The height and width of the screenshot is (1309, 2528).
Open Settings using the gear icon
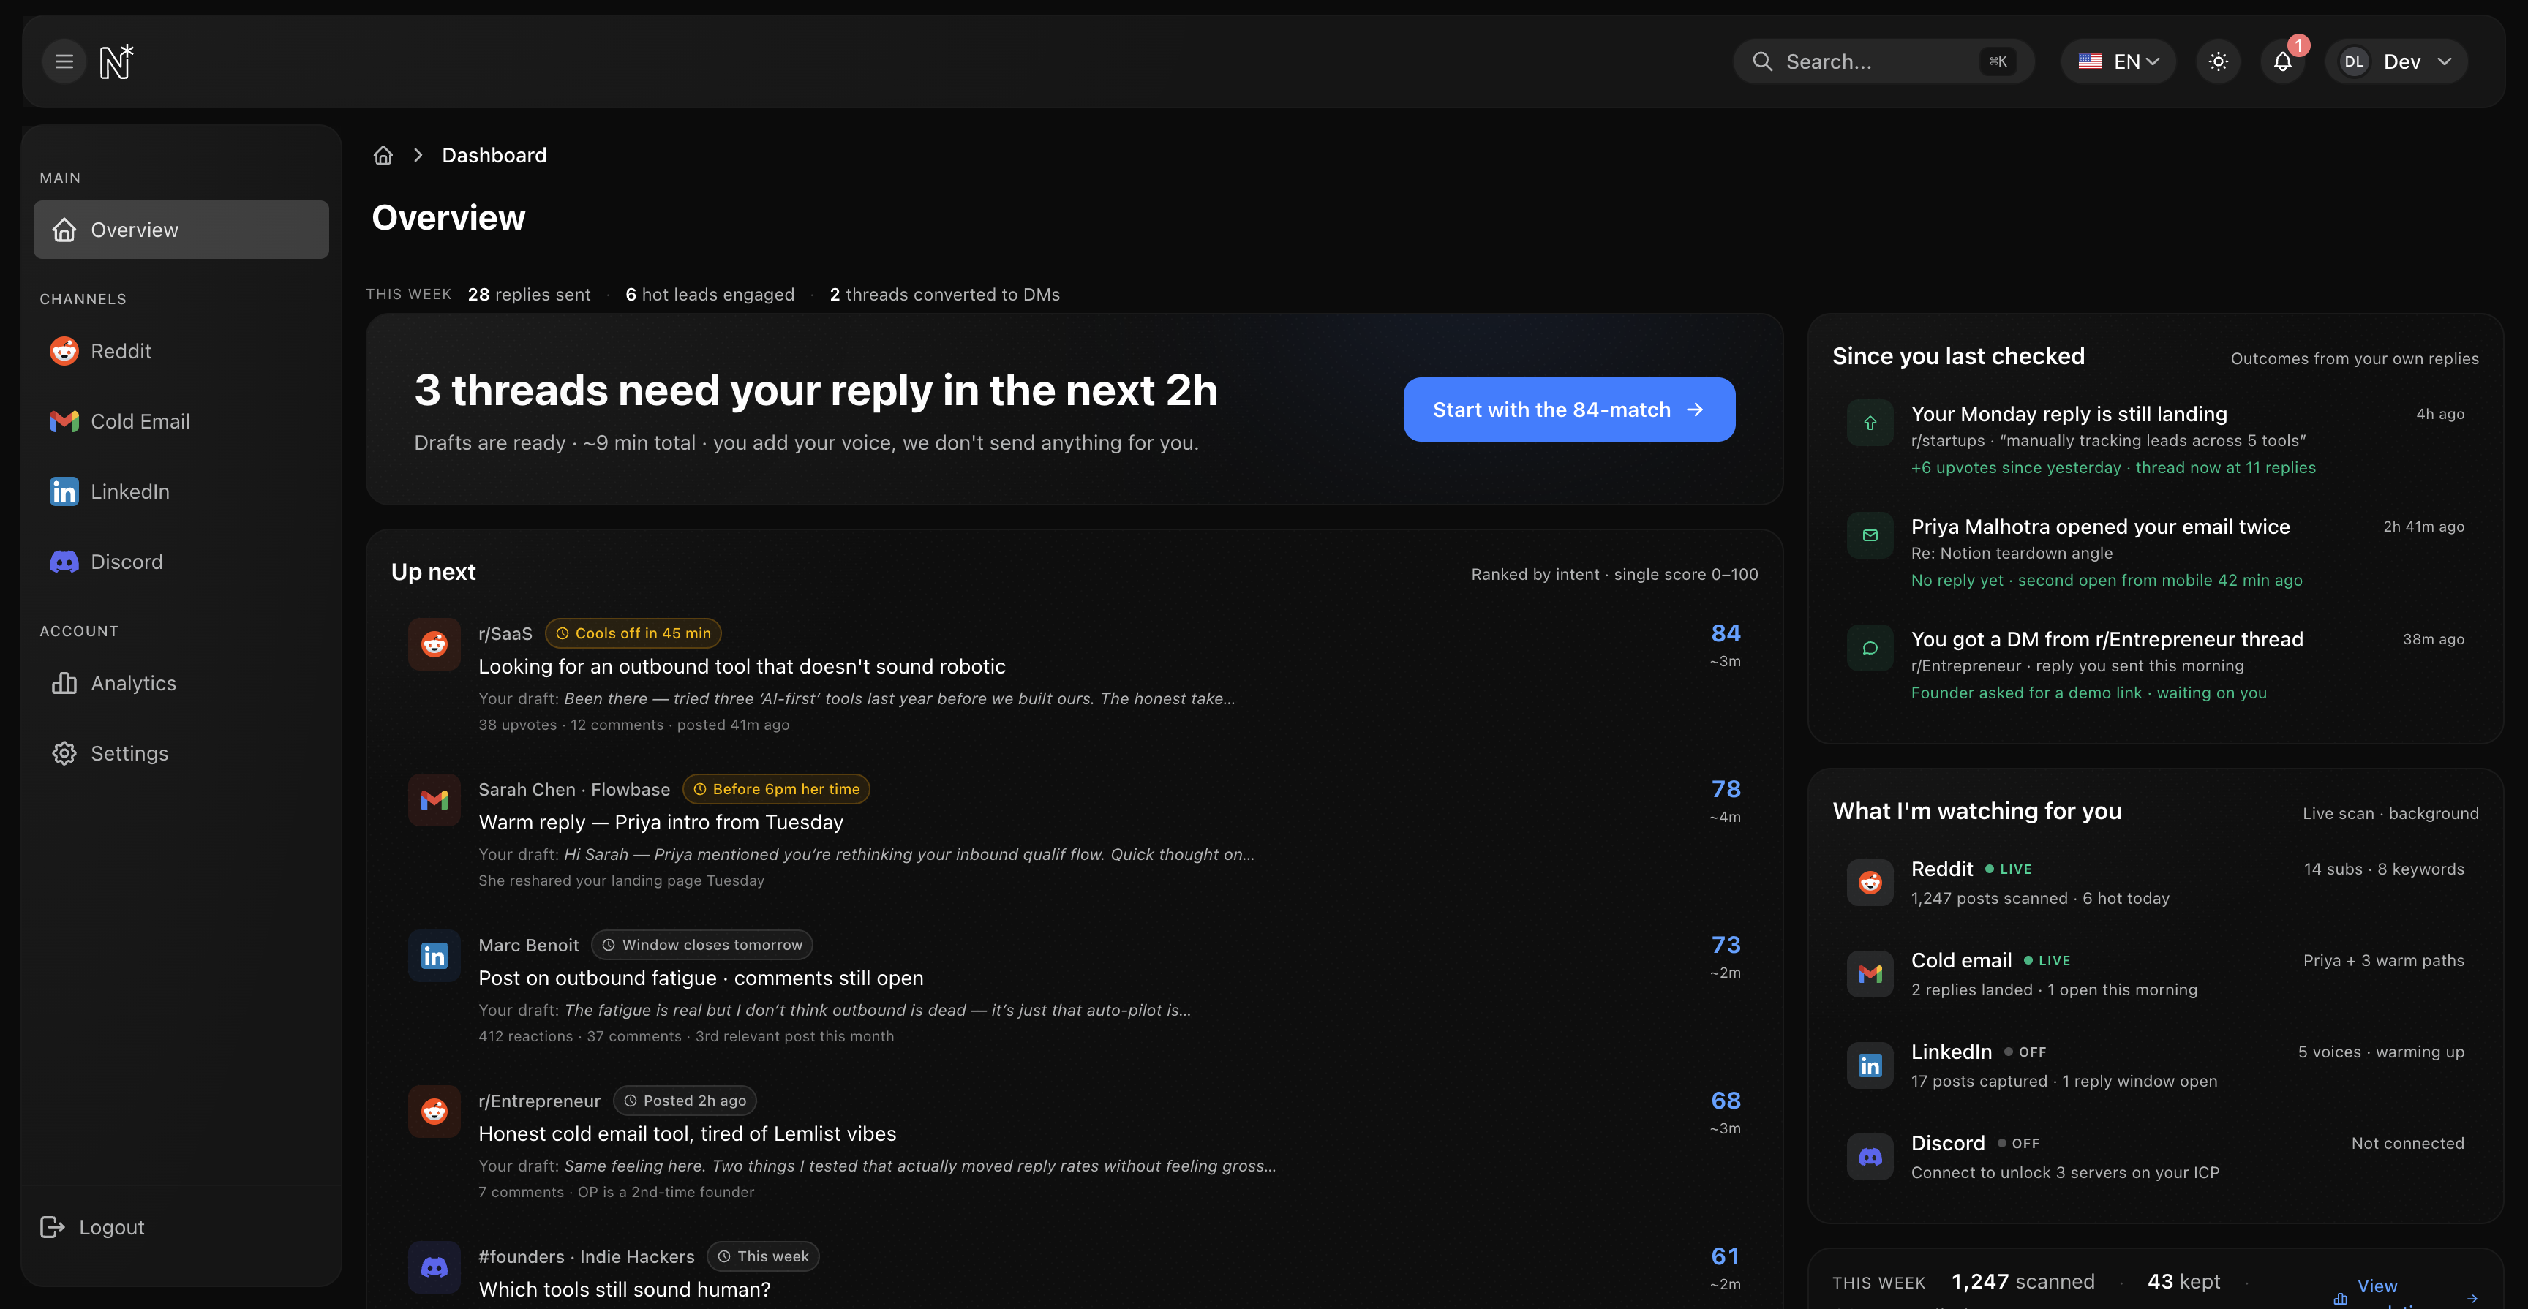point(63,752)
